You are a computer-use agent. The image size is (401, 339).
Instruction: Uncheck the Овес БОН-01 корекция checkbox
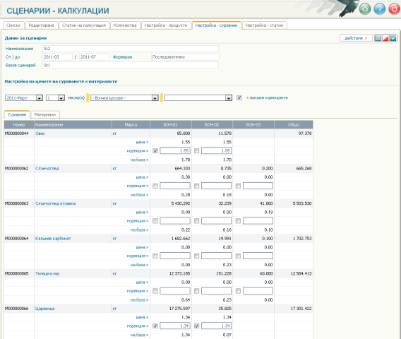click(x=155, y=150)
